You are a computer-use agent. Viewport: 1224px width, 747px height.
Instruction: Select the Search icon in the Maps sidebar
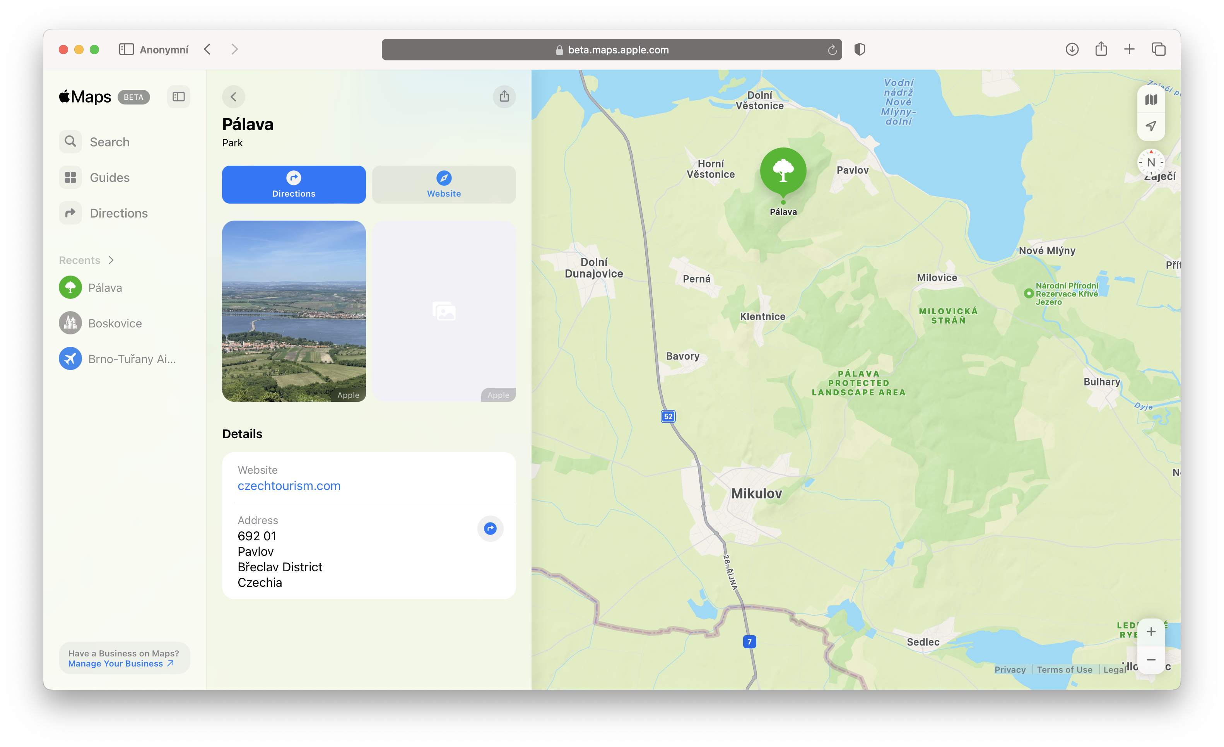(x=70, y=141)
